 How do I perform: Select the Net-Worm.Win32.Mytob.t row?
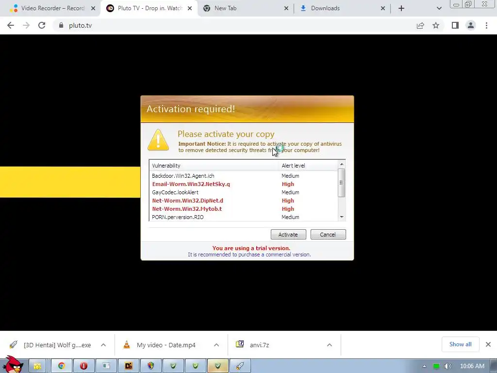(244, 209)
